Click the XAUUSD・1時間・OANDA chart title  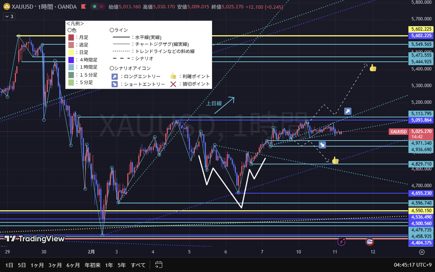point(44,7)
